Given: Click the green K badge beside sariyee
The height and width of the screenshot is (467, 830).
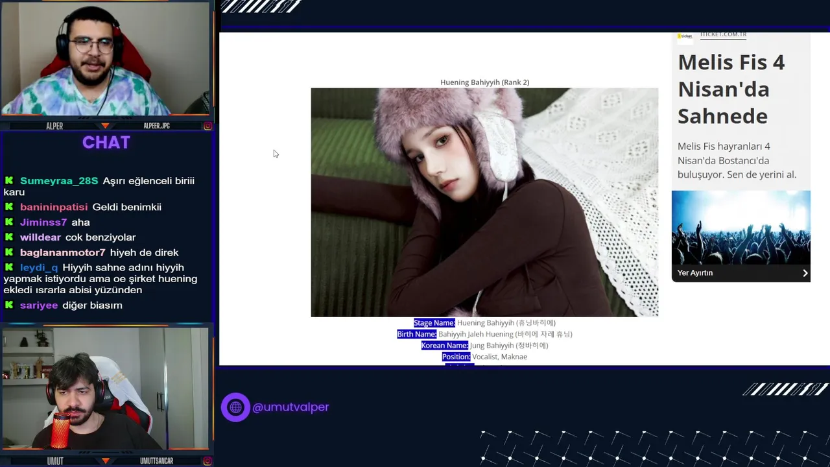Looking at the screenshot, I should [x=9, y=305].
